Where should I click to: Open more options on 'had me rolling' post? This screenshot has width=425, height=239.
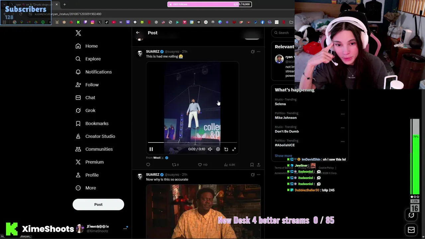259,51
